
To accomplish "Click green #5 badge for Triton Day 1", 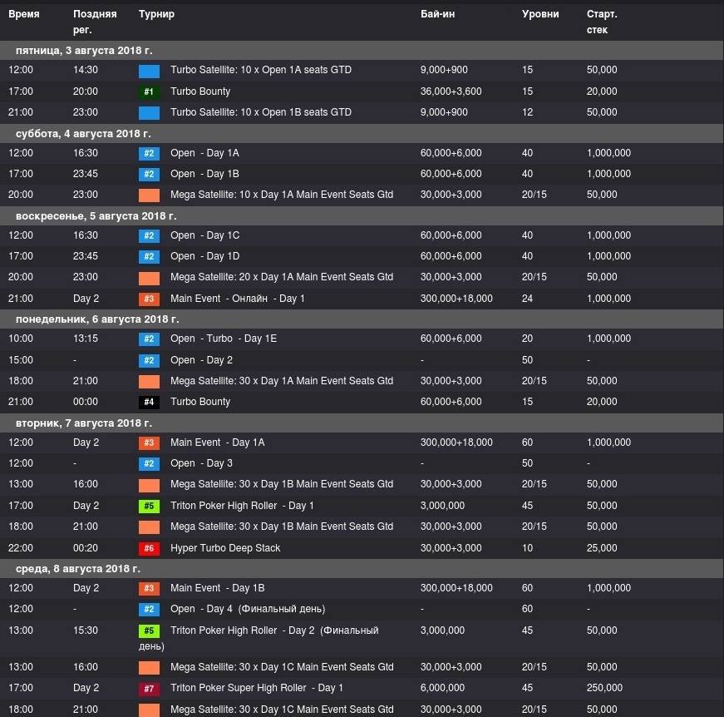I will coord(149,506).
